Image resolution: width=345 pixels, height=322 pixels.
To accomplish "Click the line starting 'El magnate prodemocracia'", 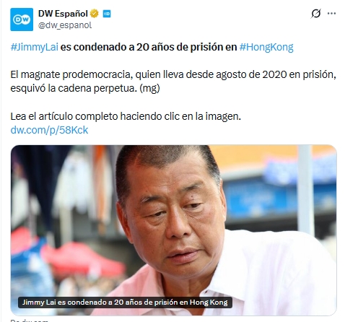I will (173, 74).
